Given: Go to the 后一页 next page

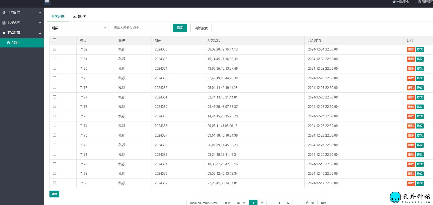Looking at the screenshot, I should (310, 203).
